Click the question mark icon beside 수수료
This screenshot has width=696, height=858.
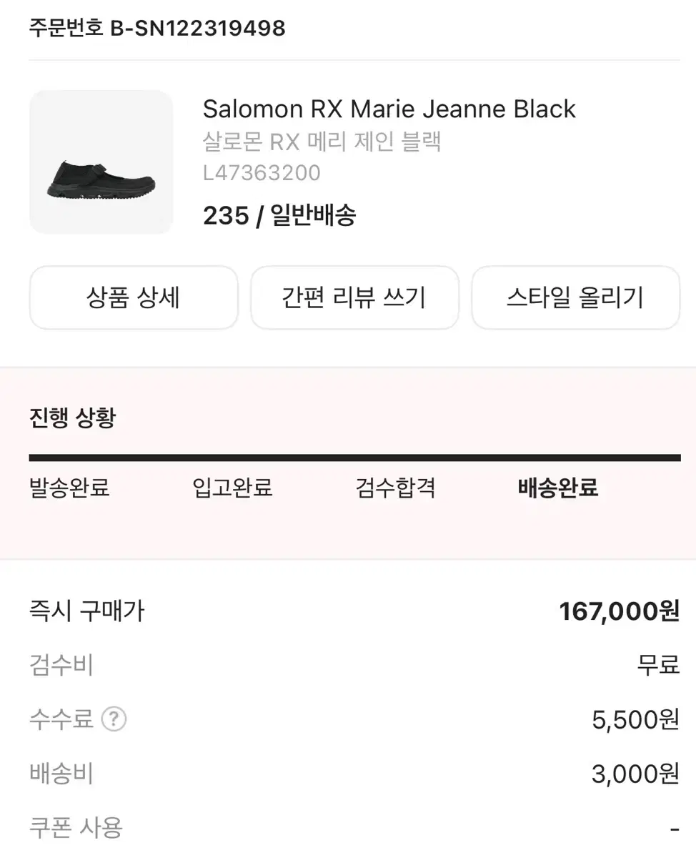(x=114, y=719)
